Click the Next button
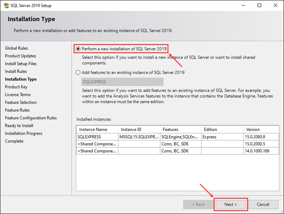284x214 pixels. [231, 204]
